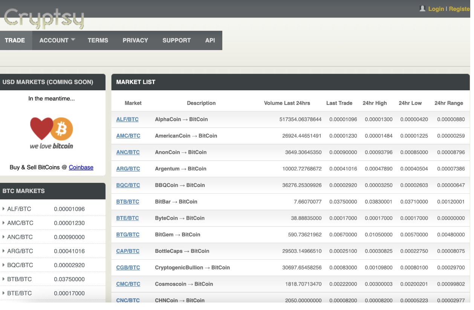Expand the BQC/BTC arrow in BTC Markets sidebar

pyautogui.click(x=3, y=265)
